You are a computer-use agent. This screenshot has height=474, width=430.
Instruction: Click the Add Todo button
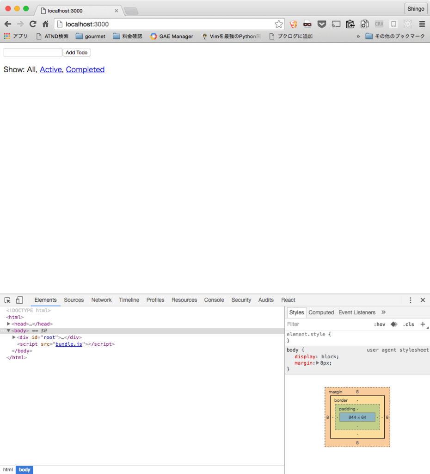[77, 53]
